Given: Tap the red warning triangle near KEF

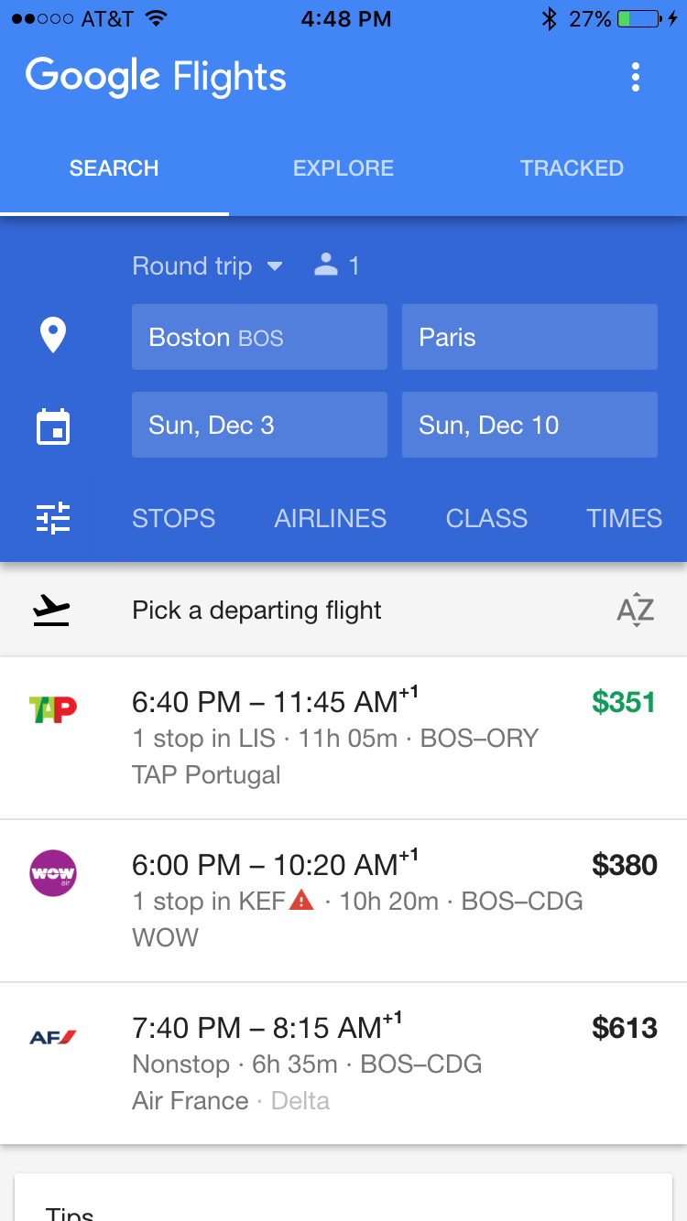Looking at the screenshot, I should pos(301,901).
